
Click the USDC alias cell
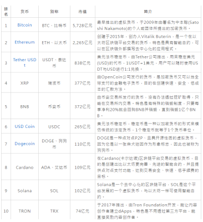(x=54, y=127)
